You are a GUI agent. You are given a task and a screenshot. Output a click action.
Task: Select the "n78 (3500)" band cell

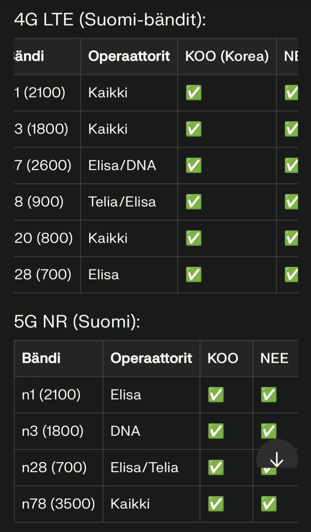click(58, 504)
